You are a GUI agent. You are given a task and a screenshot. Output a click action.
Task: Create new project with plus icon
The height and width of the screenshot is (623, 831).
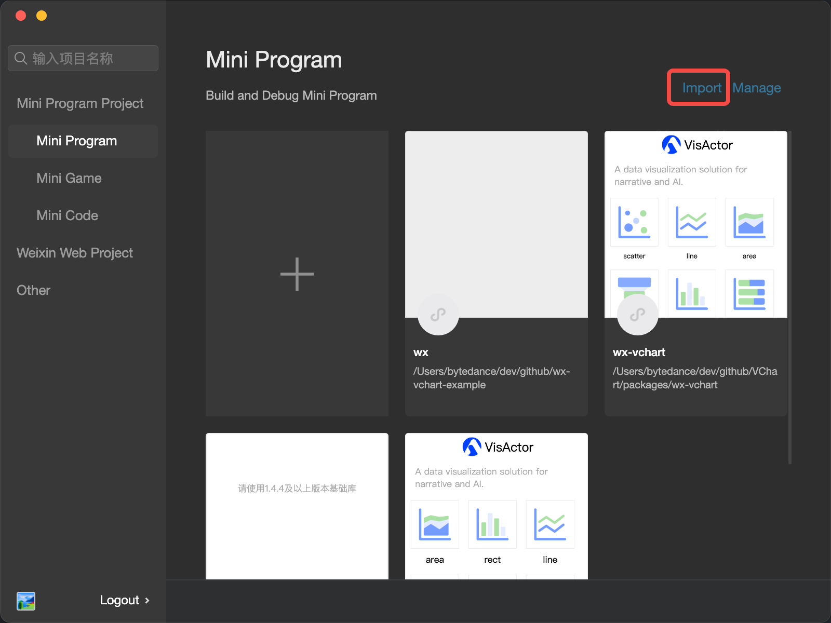coord(297,274)
